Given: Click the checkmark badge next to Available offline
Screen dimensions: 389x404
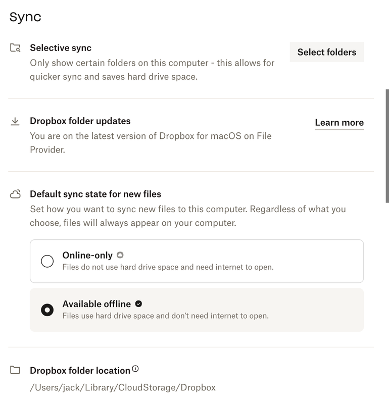Looking at the screenshot, I should coord(138,304).
